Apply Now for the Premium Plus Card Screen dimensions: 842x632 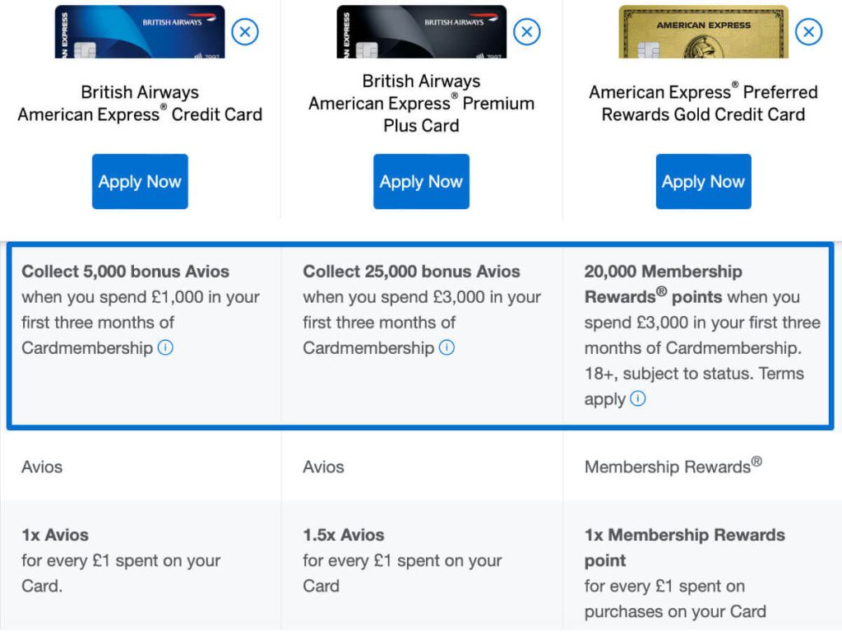[421, 182]
